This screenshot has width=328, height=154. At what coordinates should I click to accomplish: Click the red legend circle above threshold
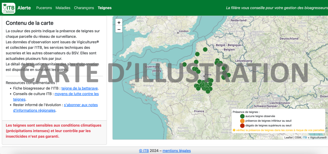[242, 125]
